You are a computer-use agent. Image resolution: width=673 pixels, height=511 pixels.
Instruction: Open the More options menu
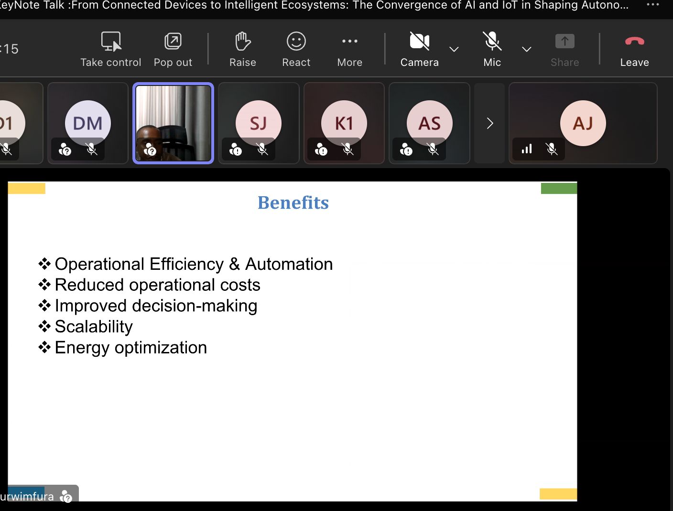point(349,42)
